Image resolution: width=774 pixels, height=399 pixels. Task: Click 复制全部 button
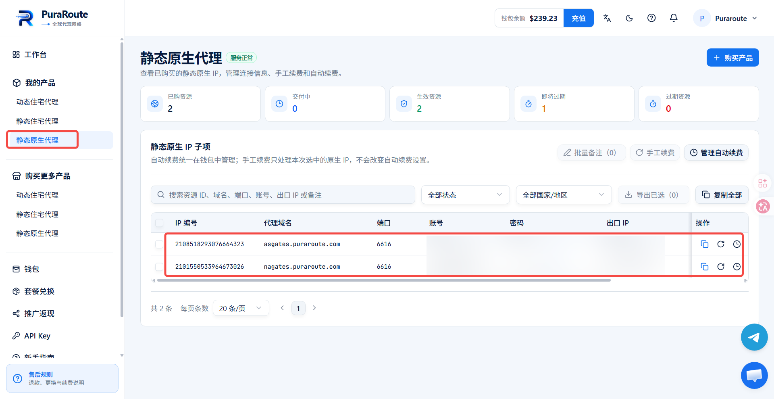point(722,195)
